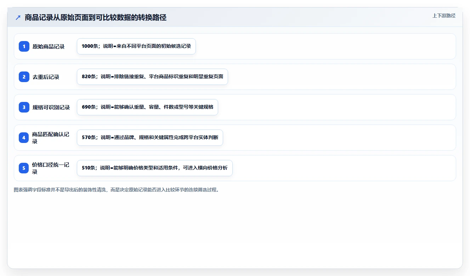Select step badge number 3
This screenshot has height=276, width=470.
point(24,107)
